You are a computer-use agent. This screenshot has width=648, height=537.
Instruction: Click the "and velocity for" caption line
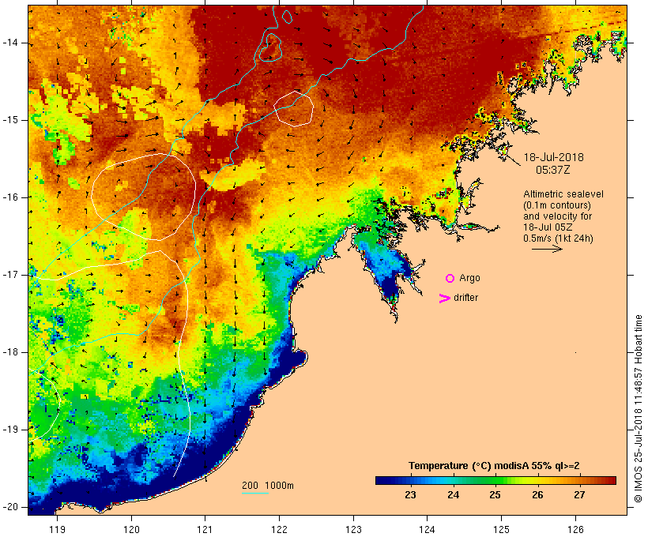point(557,216)
